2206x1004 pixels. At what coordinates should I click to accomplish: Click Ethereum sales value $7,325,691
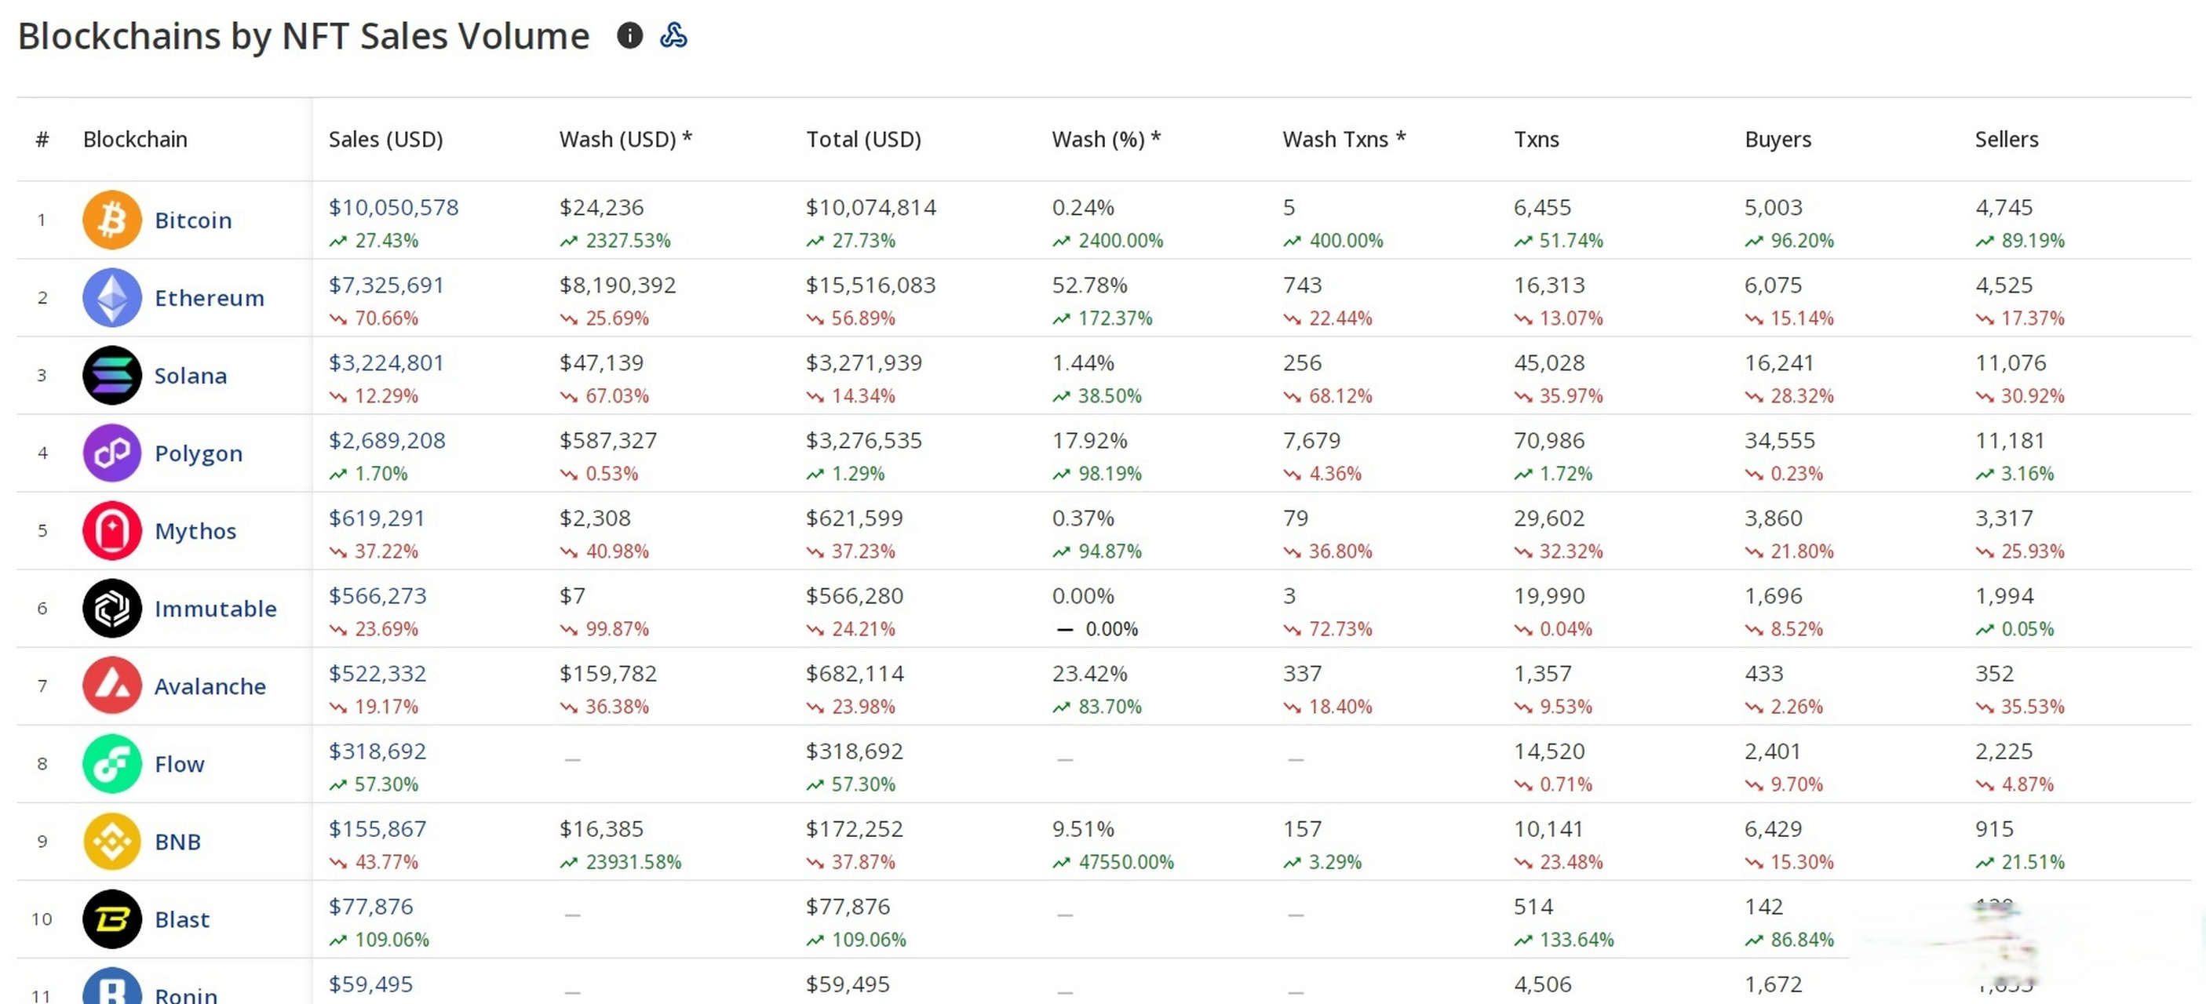click(387, 285)
